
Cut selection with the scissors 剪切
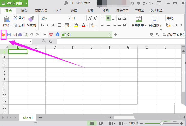point(19,18)
